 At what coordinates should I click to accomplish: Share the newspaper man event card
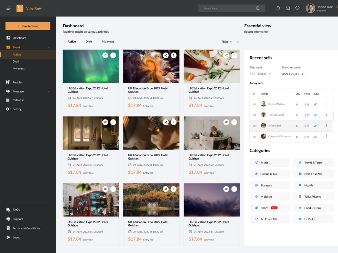226,122
